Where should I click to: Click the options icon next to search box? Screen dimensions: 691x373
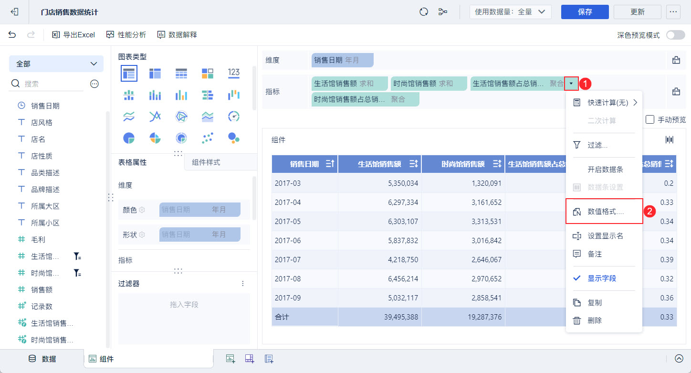(x=94, y=84)
